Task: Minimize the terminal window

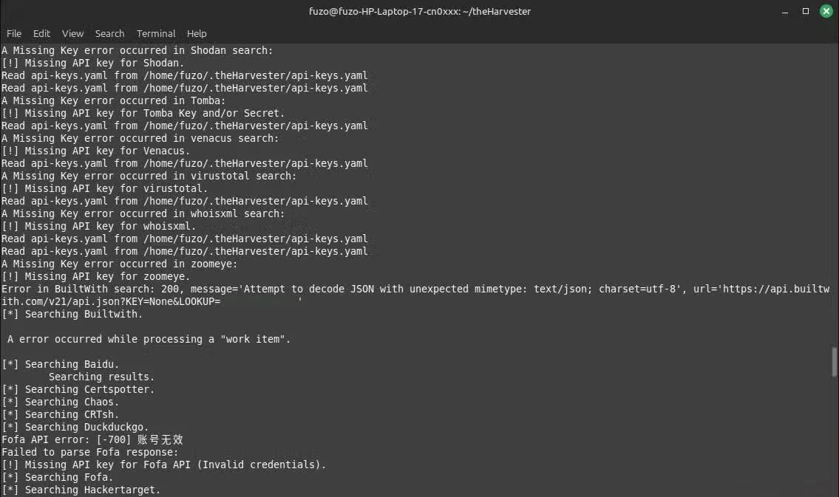Action: point(787,11)
